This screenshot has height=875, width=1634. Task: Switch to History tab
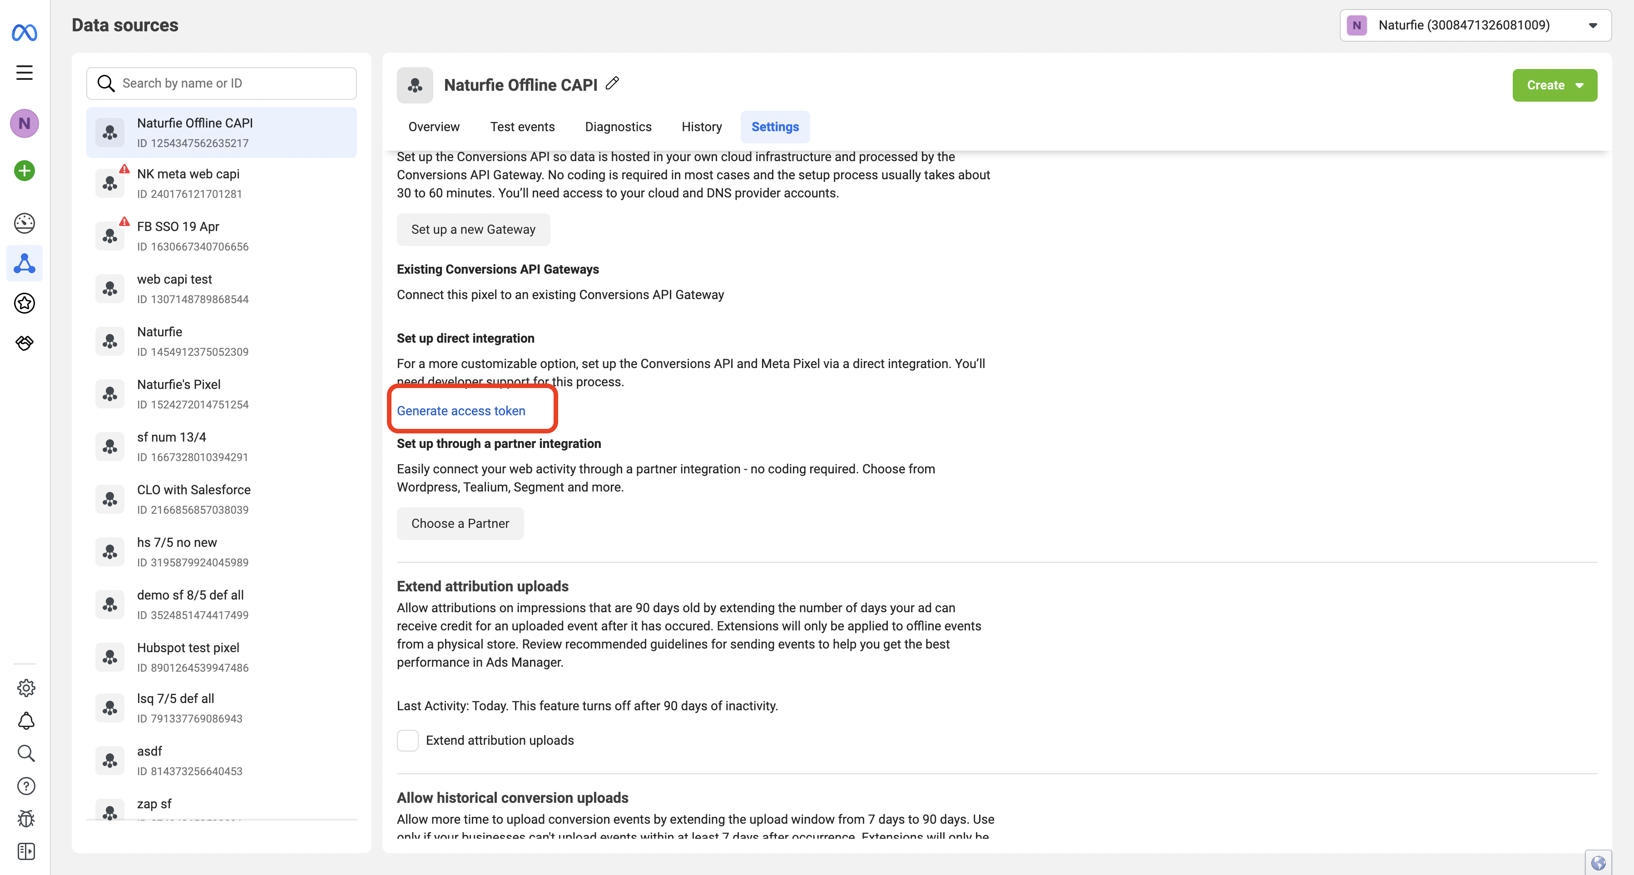(702, 127)
